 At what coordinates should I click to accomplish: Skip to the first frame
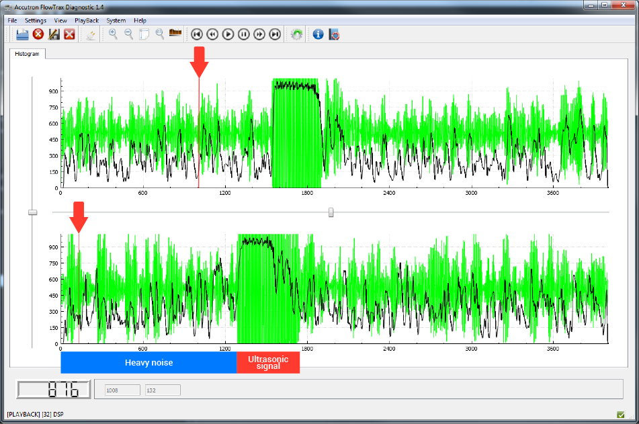click(197, 34)
